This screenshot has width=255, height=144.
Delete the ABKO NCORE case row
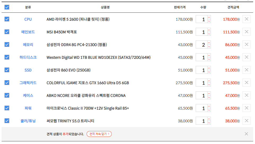click(246, 95)
